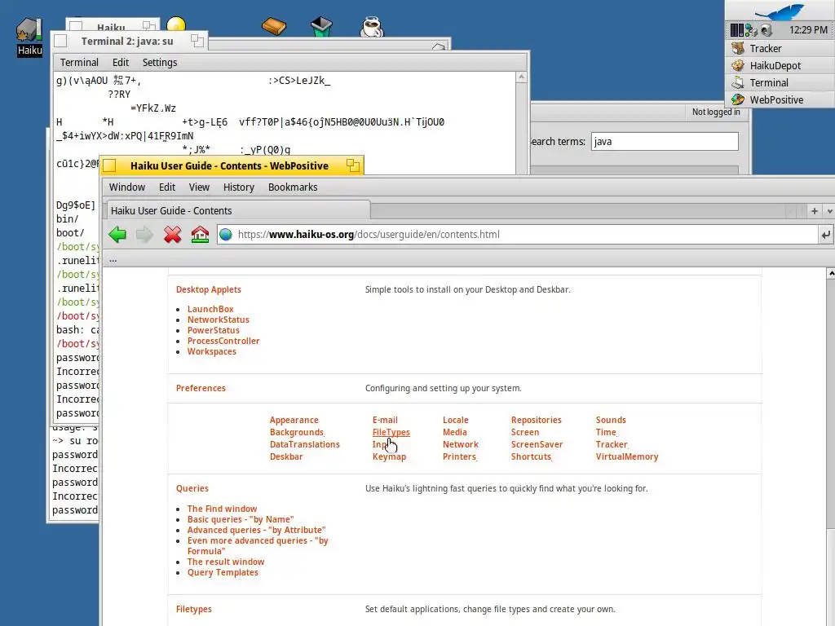
Task: Open The Find window link
Action: 222,509
